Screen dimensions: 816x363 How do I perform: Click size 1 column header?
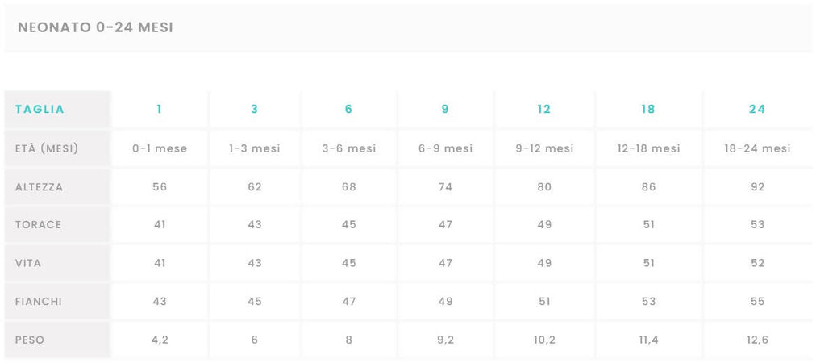tap(160, 109)
